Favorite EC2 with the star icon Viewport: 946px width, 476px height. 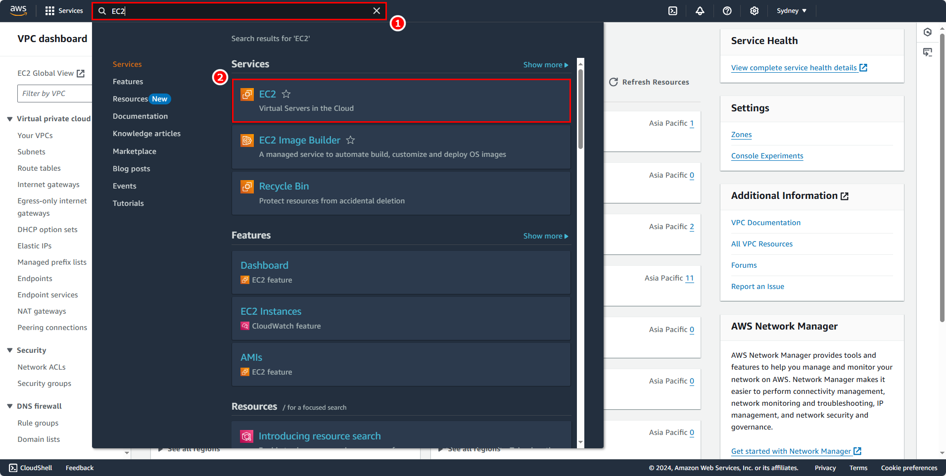click(x=286, y=94)
